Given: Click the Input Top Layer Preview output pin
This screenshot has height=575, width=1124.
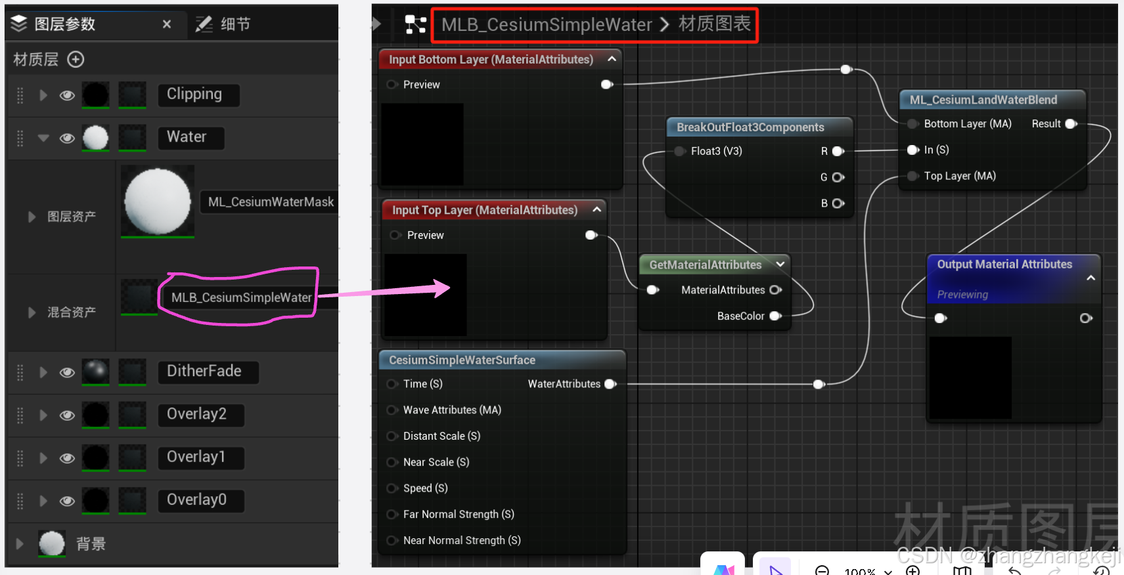Looking at the screenshot, I should [591, 235].
